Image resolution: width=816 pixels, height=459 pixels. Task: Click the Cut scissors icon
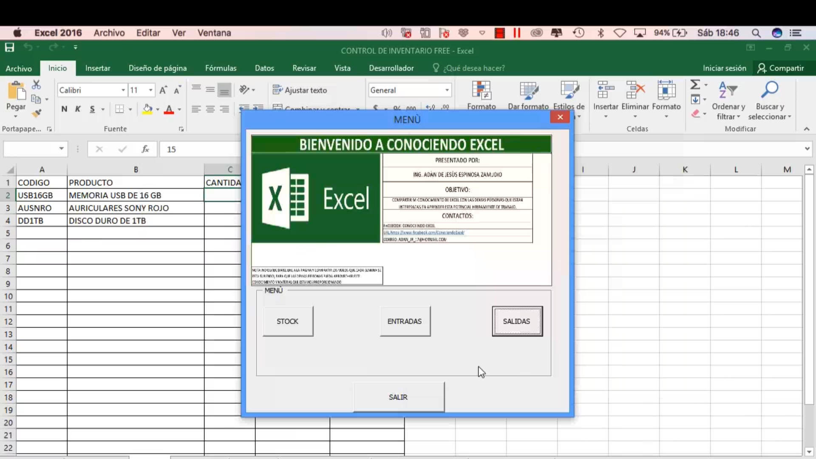point(37,85)
